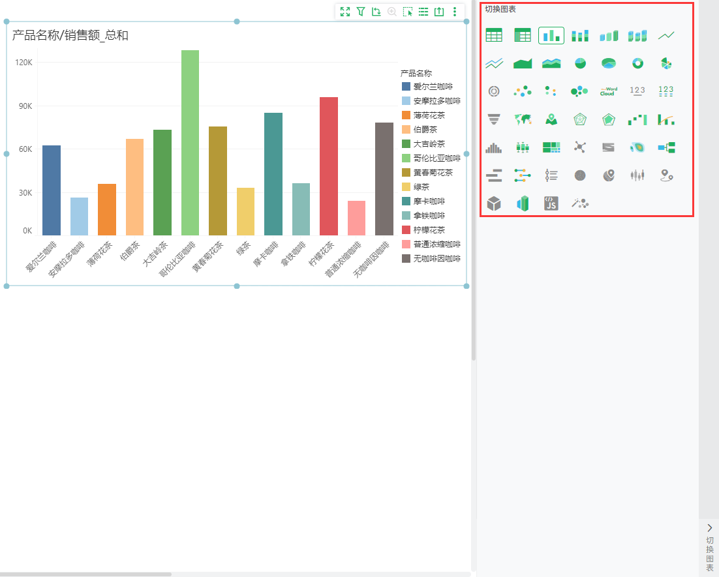Click the 切换图表 vertical side tab
719x577 pixels.
point(709,554)
